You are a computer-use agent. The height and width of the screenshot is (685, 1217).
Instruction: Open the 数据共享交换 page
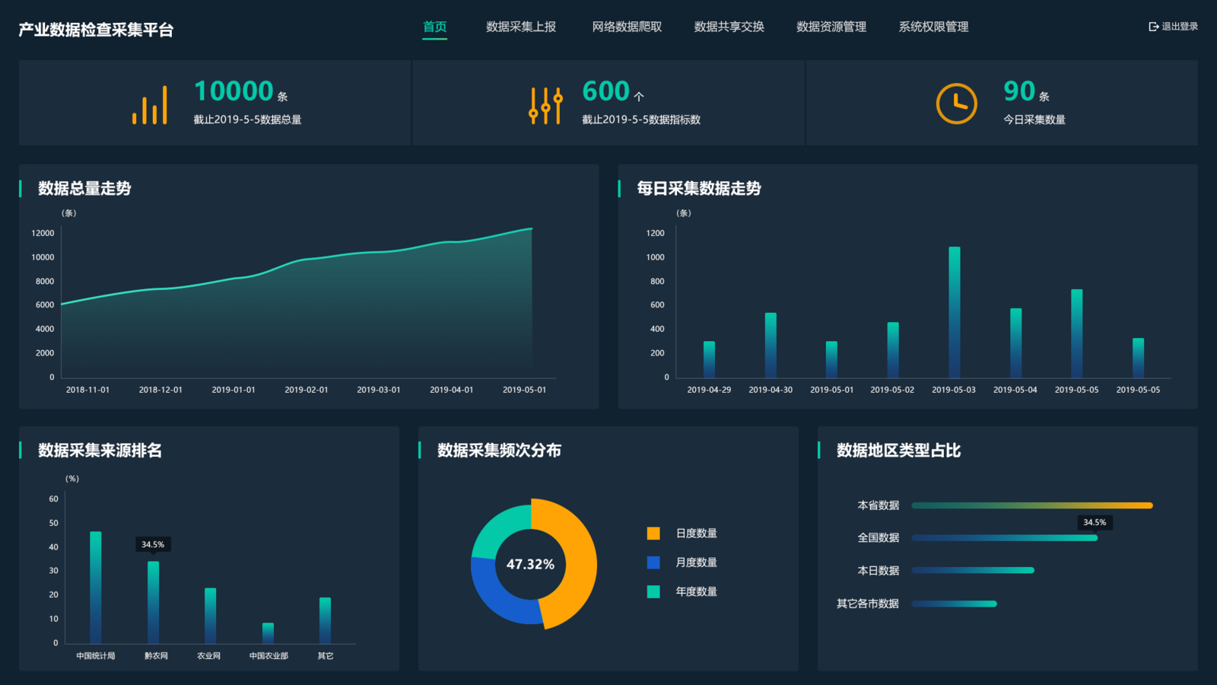pyautogui.click(x=728, y=27)
